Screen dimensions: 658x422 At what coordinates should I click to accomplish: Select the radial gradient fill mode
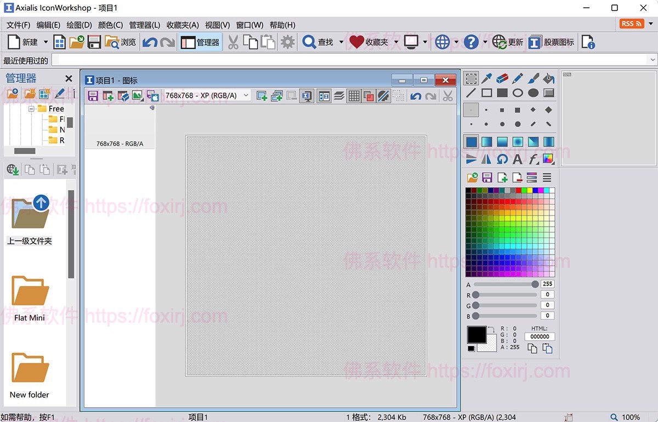coord(518,143)
